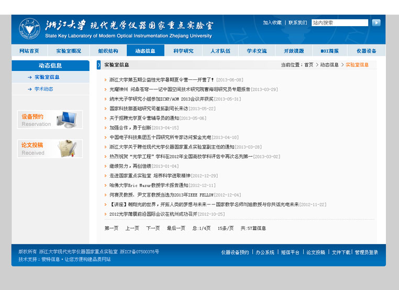Click 首页 in the breadcrumb path
This screenshot has width=399, height=290.
point(309,65)
